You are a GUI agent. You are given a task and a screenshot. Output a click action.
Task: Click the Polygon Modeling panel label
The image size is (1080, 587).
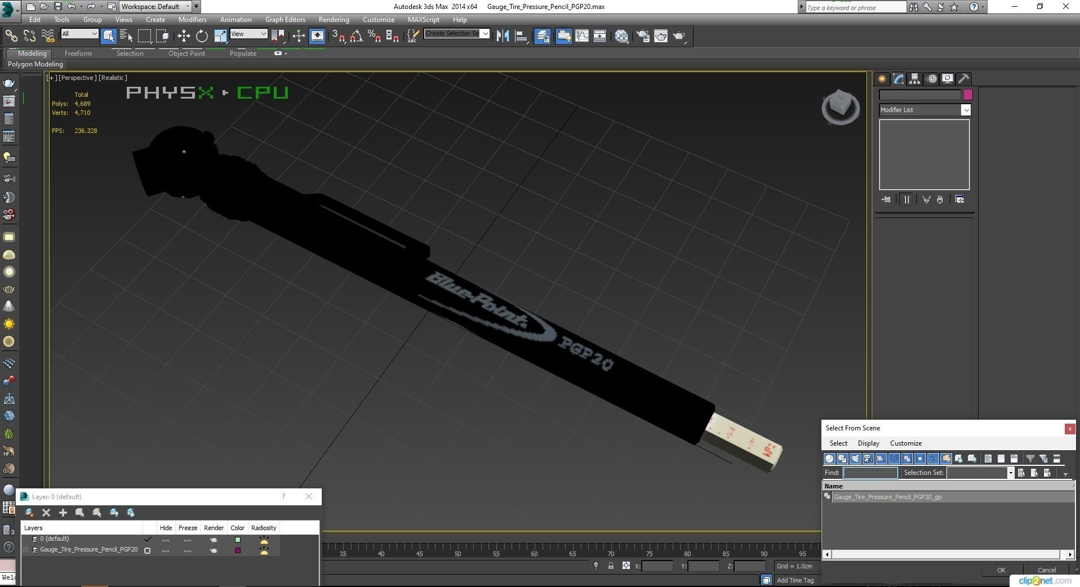35,64
